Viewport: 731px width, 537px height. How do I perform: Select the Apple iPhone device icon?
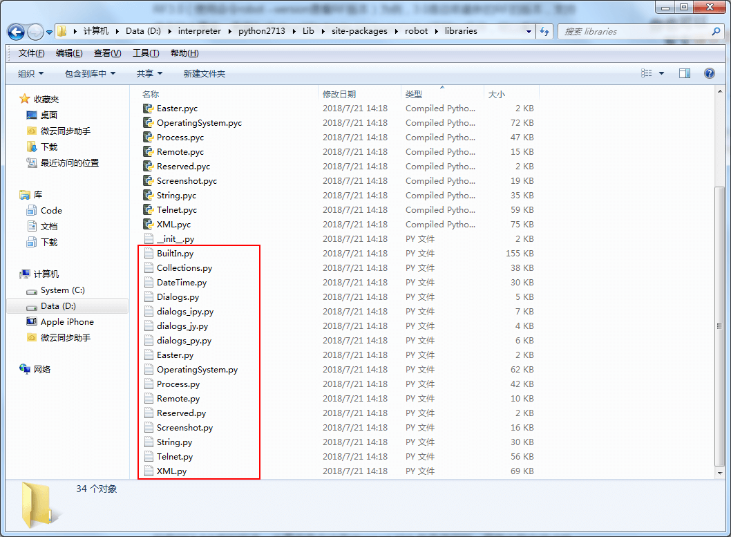pyautogui.click(x=31, y=322)
